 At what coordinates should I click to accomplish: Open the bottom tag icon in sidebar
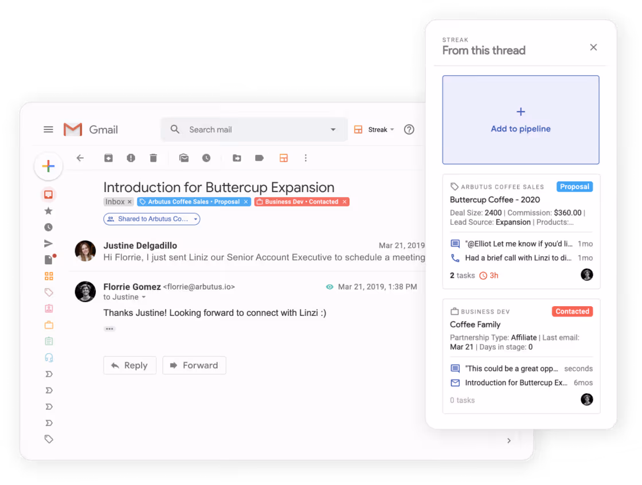pos(49,439)
